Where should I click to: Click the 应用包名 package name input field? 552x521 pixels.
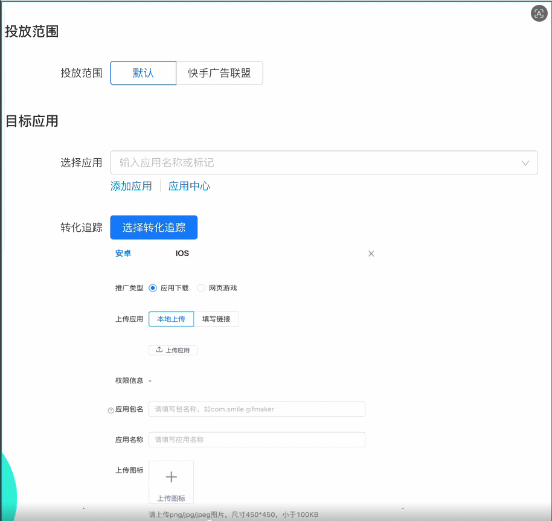[x=257, y=409]
